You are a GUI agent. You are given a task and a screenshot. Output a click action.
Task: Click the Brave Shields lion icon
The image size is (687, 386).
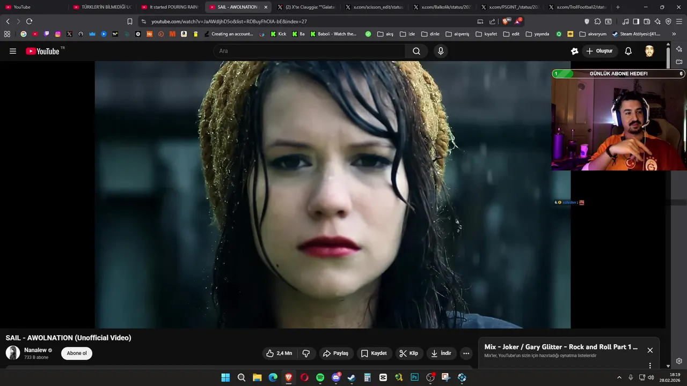click(506, 21)
